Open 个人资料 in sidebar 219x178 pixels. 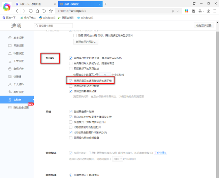coord(17,84)
